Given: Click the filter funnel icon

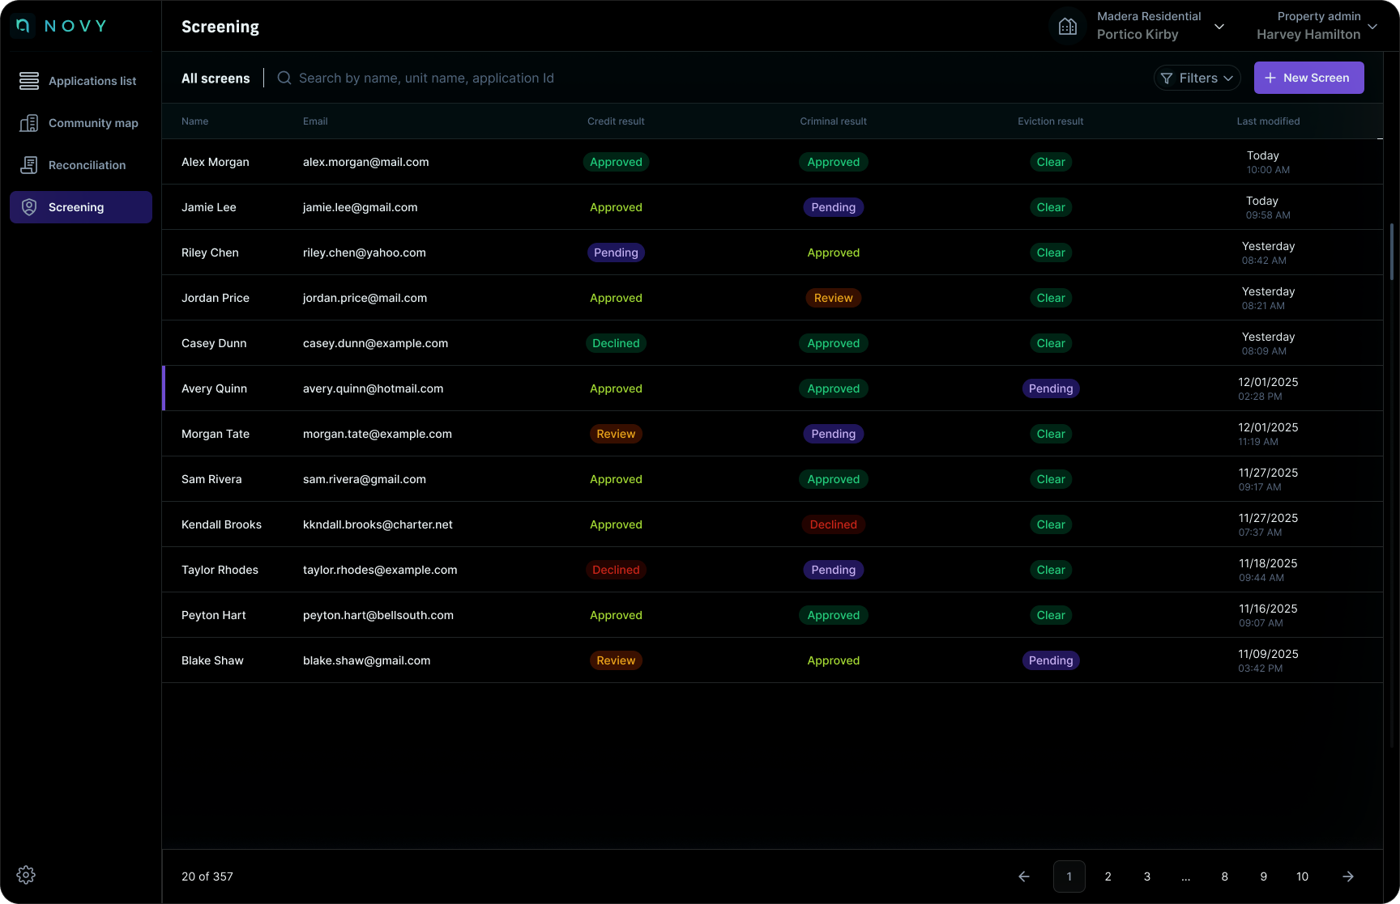Looking at the screenshot, I should click(1167, 78).
